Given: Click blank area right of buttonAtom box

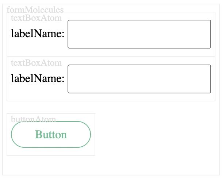Looking at the screenshot, I should coord(153,135).
